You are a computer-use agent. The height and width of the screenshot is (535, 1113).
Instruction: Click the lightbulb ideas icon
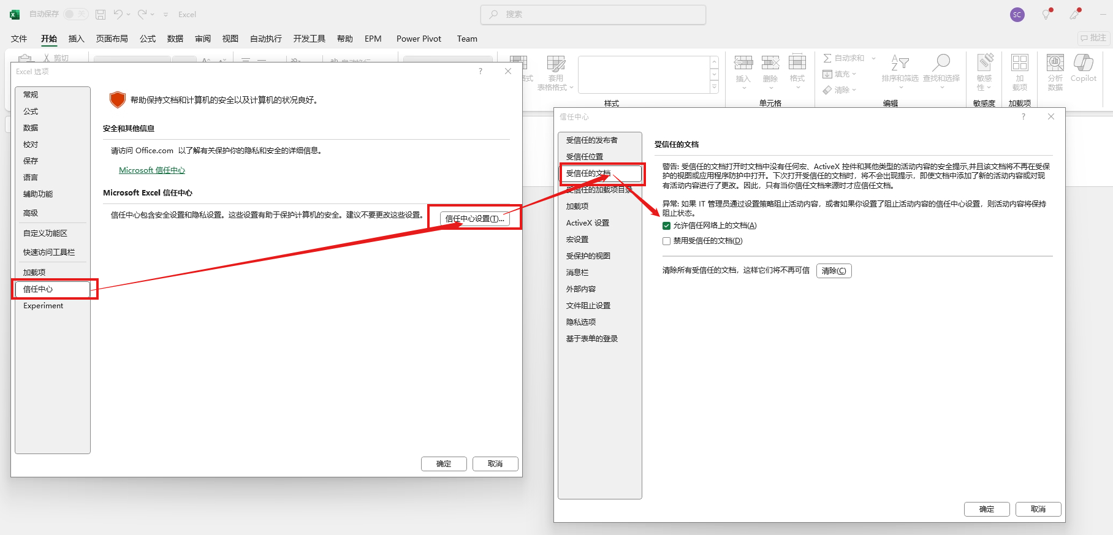click(1047, 15)
